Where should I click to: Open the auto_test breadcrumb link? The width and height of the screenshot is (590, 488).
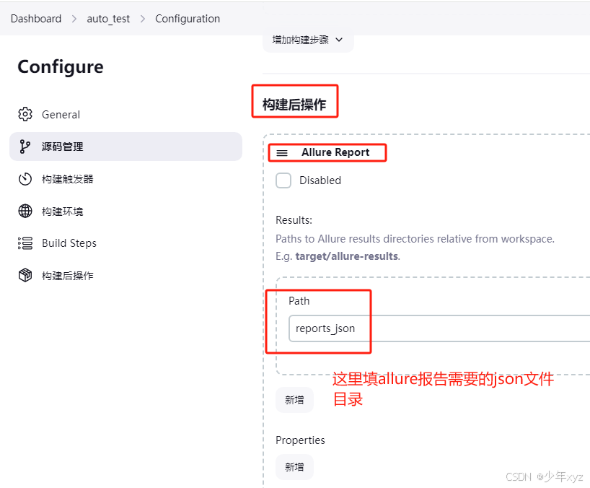pyautogui.click(x=108, y=19)
